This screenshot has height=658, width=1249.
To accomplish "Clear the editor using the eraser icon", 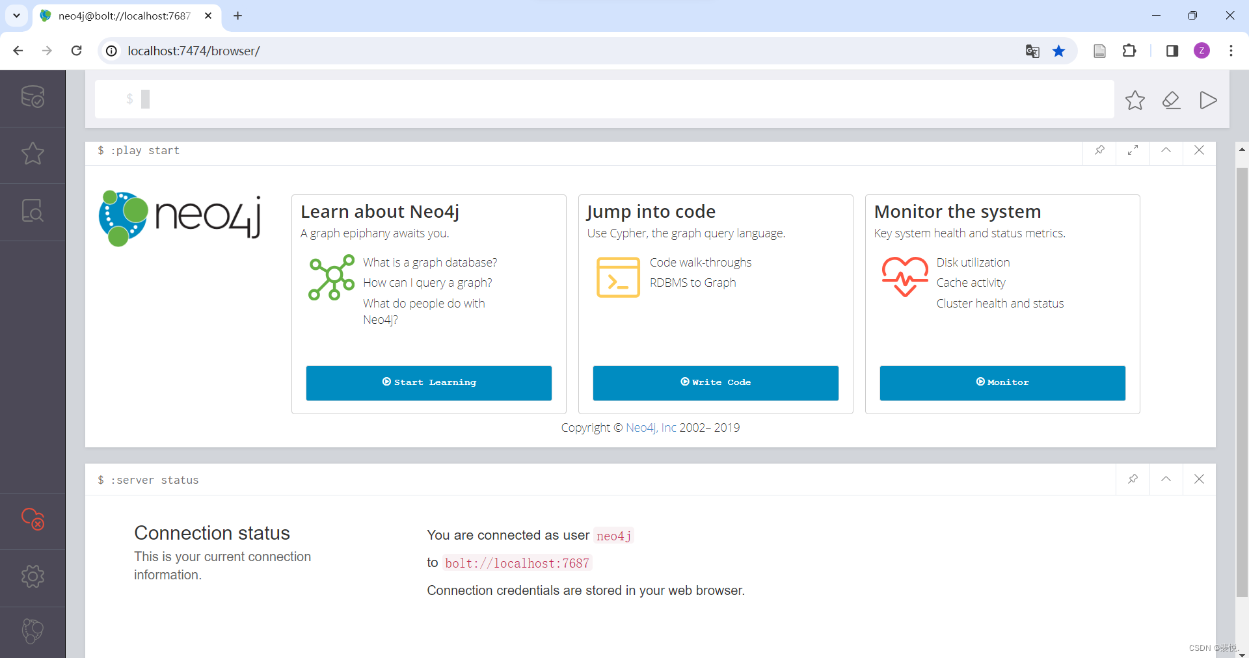I will pos(1172,100).
